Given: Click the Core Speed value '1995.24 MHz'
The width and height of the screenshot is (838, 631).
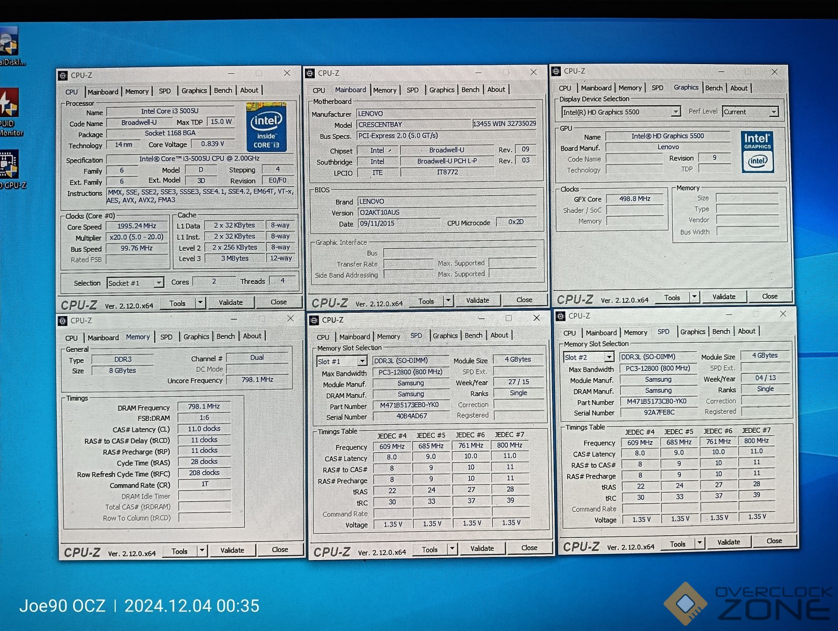Looking at the screenshot, I should point(137,226).
